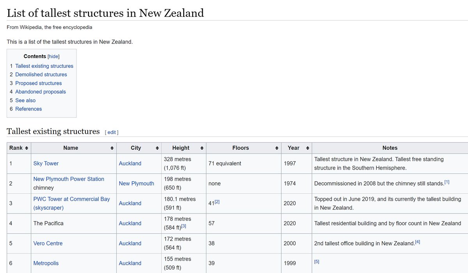Image resolution: width=468 pixels, height=273 pixels.
Task: Select 'From Wikipedia, the free encyclopedia' tagline
Action: (50, 27)
